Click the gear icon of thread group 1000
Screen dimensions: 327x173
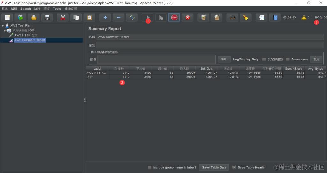pos(9,31)
